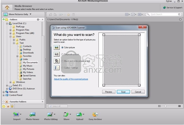
Task: Toggle the Favorite Folders panel radio
Action: pyautogui.click(x=3, y=101)
